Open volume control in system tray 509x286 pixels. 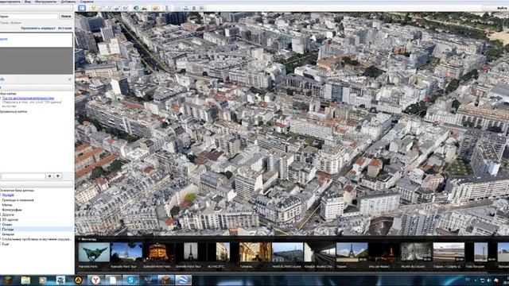[x=489, y=280]
